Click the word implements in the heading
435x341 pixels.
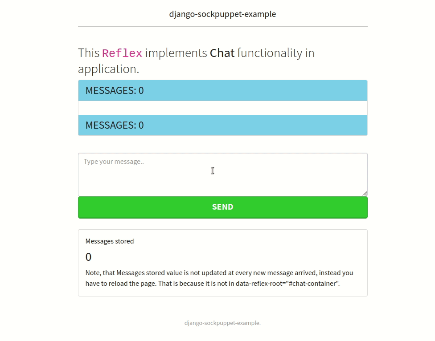176,53
